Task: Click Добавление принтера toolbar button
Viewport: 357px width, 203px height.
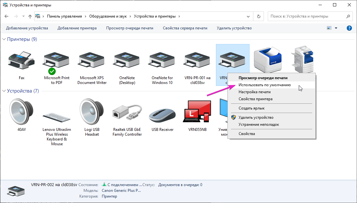Action: (77, 28)
